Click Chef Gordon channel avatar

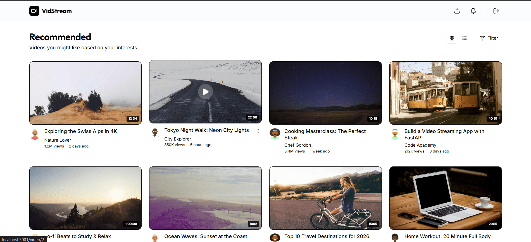coord(275,134)
